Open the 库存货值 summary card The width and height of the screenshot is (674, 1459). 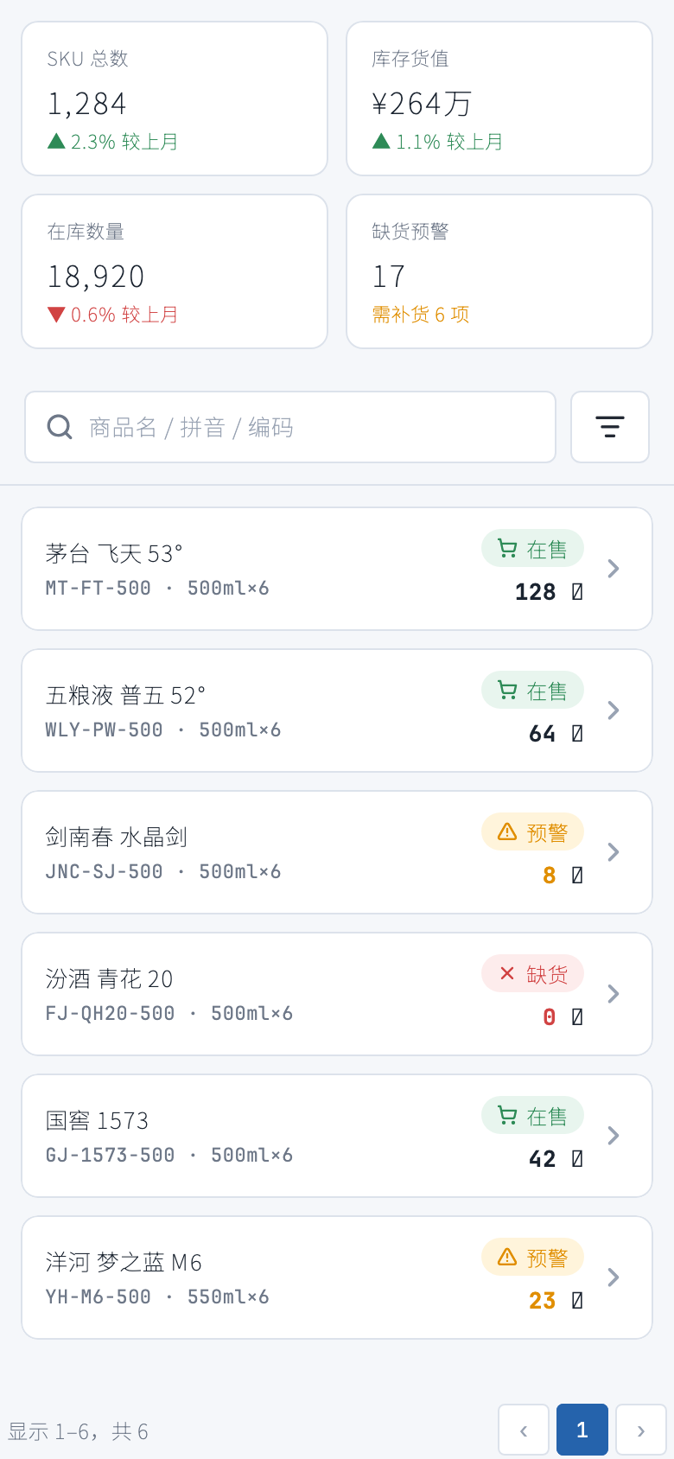(x=499, y=99)
